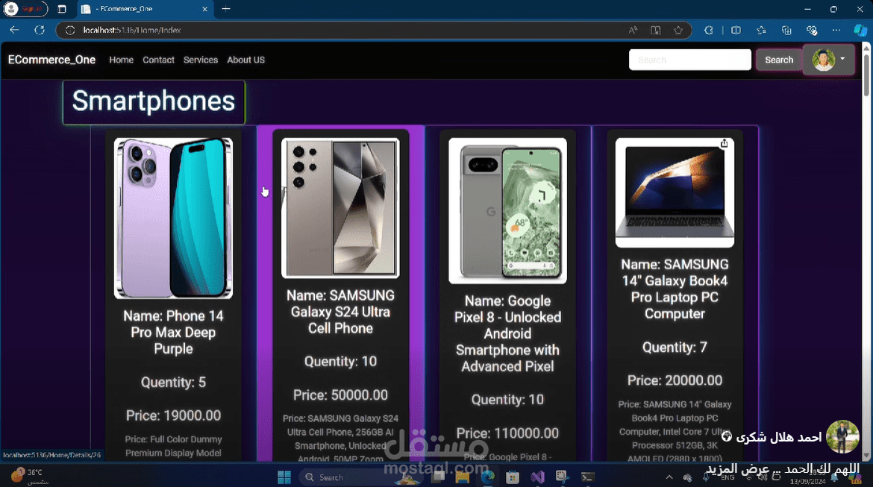Screen dimensions: 873x487
Task: Click the ECommerce_One brand logo link
Action: 51,60
